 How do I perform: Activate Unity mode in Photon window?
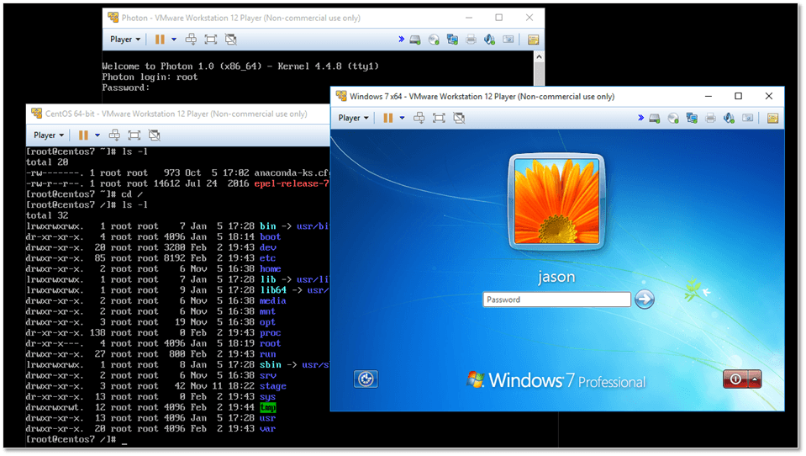(231, 39)
